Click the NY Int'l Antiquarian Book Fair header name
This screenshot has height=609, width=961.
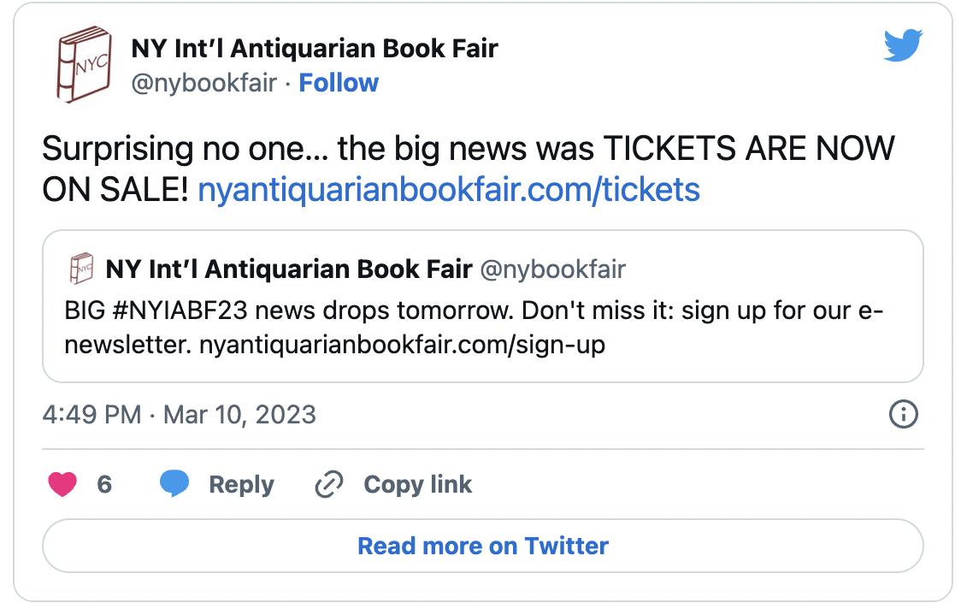(x=314, y=49)
